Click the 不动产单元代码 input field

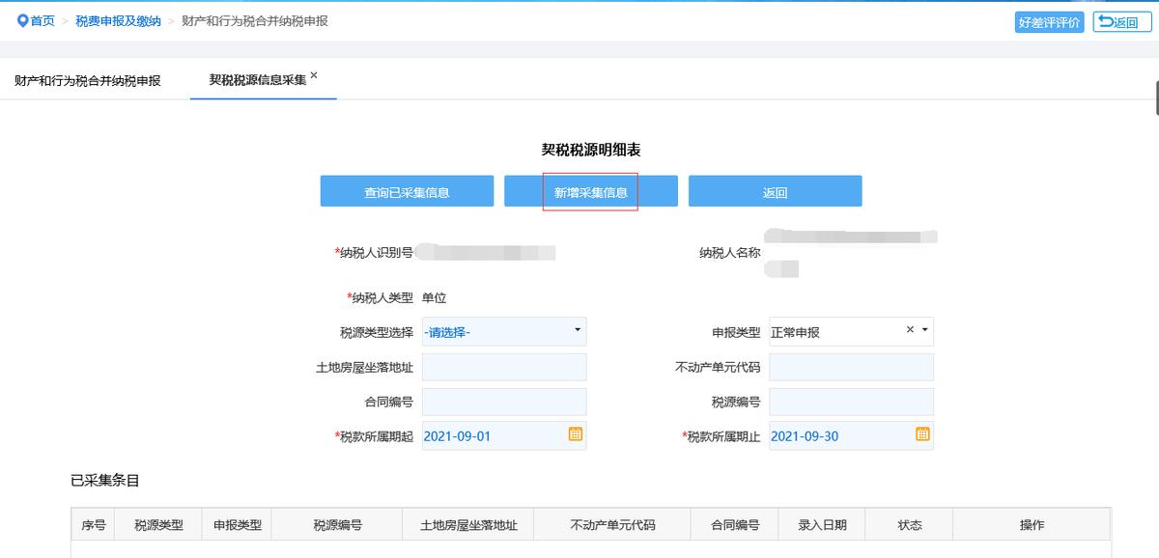[x=851, y=367]
